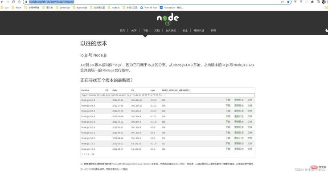Viewport: 328px width, 173px height.
Task: Toggle the dark mode moon icon
Action: [x=327, y=30]
